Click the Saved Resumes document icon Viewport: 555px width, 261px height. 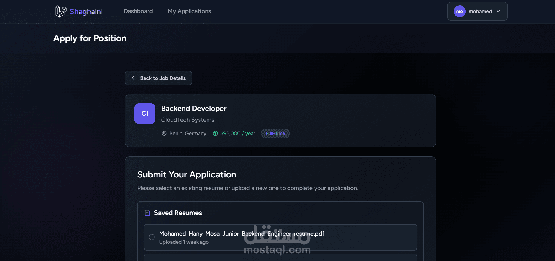click(147, 213)
